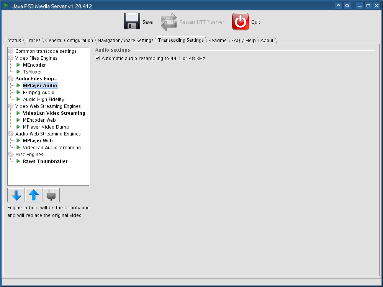Click the plug icon to toggle engine
The image size is (383, 287).
51,195
